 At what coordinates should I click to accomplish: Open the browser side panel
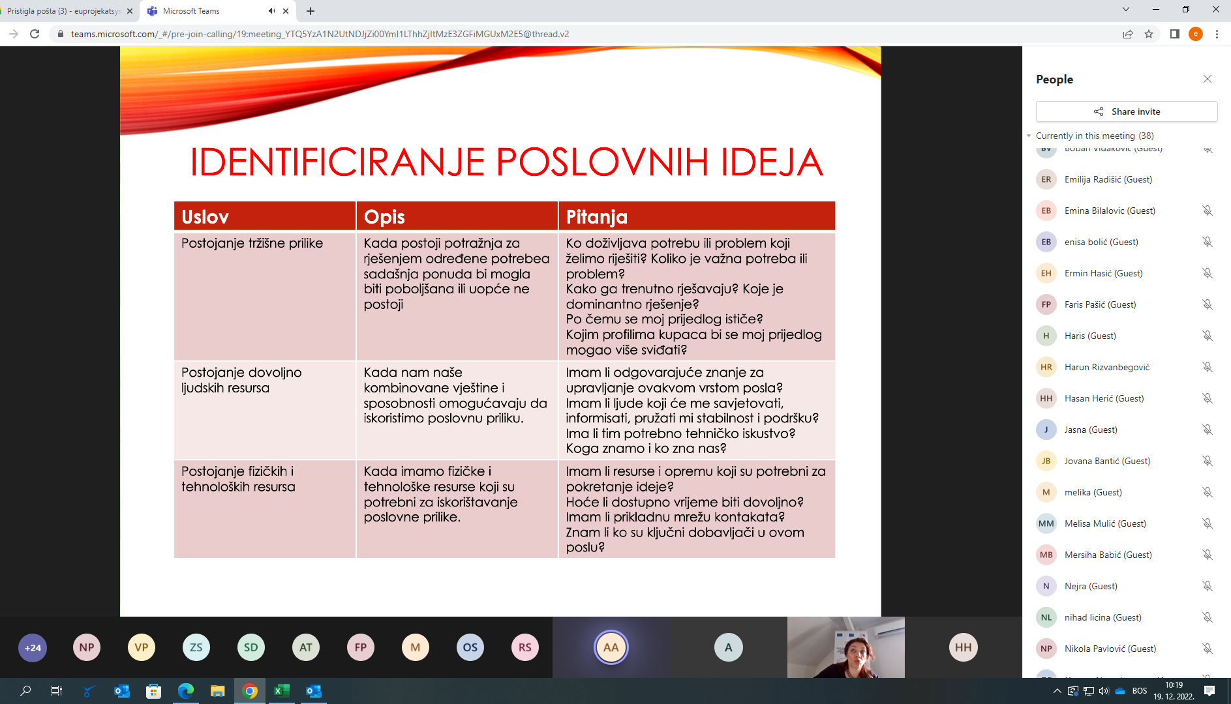[x=1175, y=34]
